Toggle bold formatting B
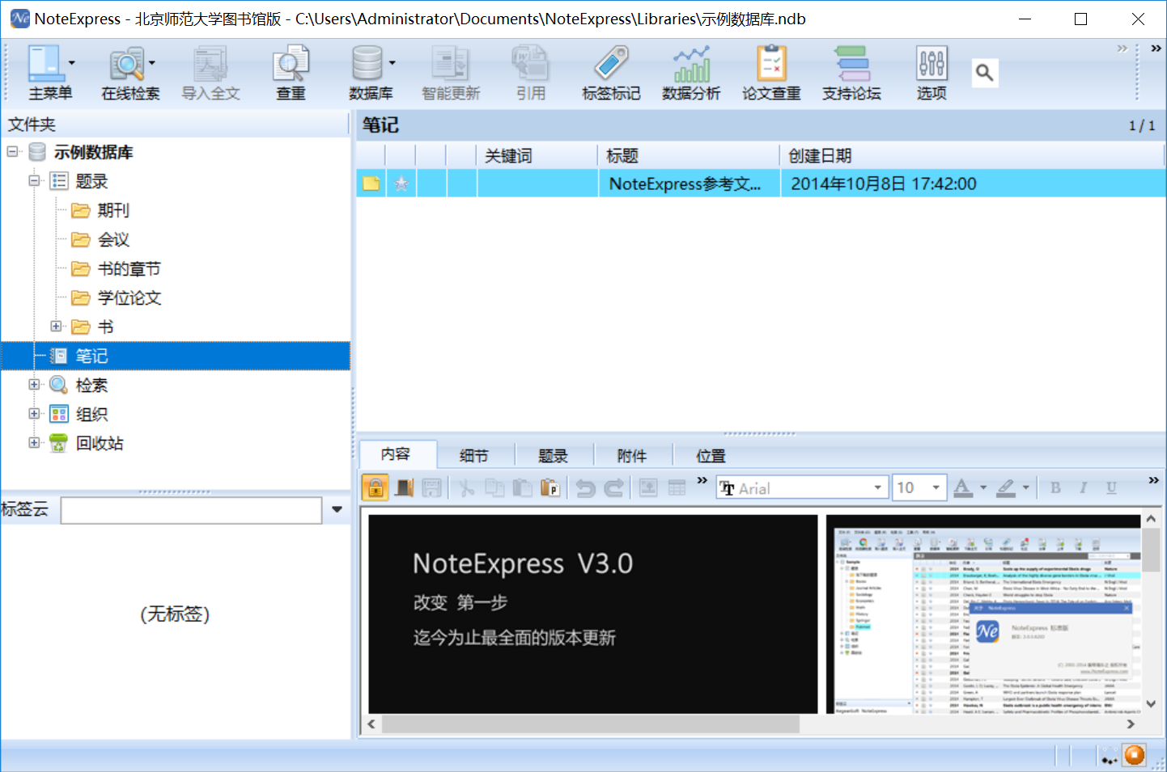 [1055, 487]
